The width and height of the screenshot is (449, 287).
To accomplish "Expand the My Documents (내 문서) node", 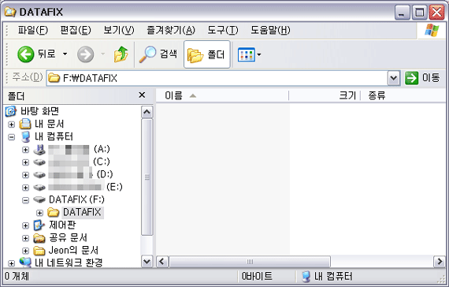I will click(x=12, y=125).
